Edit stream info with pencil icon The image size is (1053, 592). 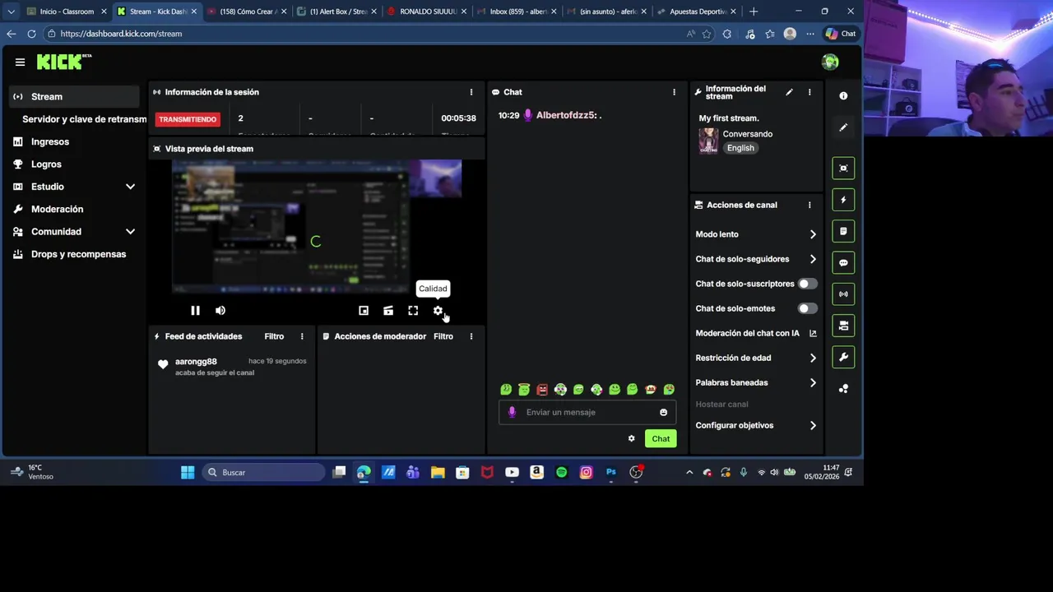click(789, 92)
